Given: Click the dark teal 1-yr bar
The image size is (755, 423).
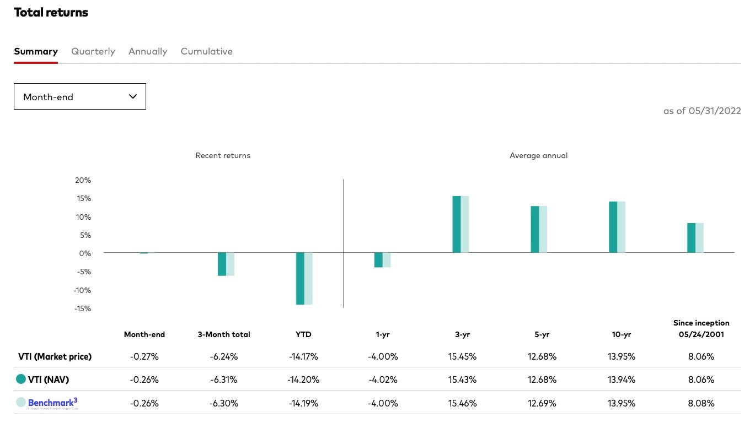Looking at the screenshot, I should click(x=378, y=260).
